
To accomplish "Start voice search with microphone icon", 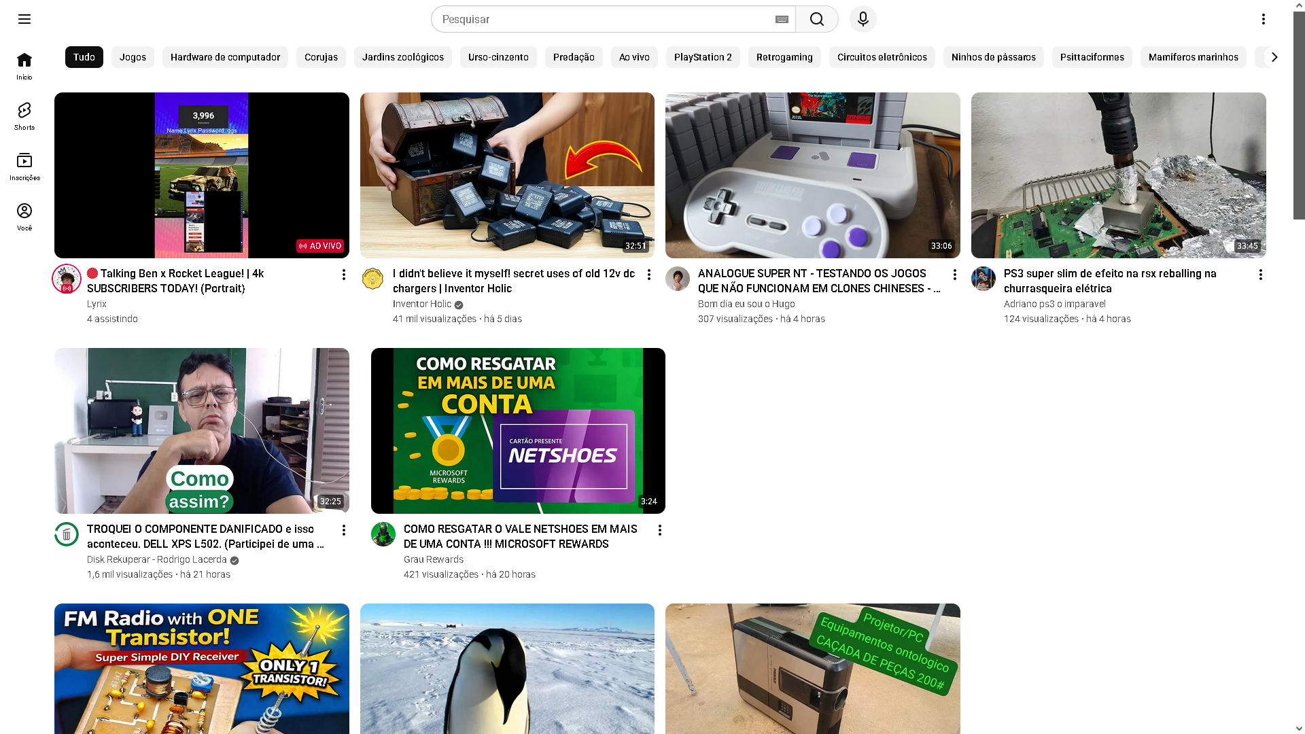I will click(x=863, y=19).
